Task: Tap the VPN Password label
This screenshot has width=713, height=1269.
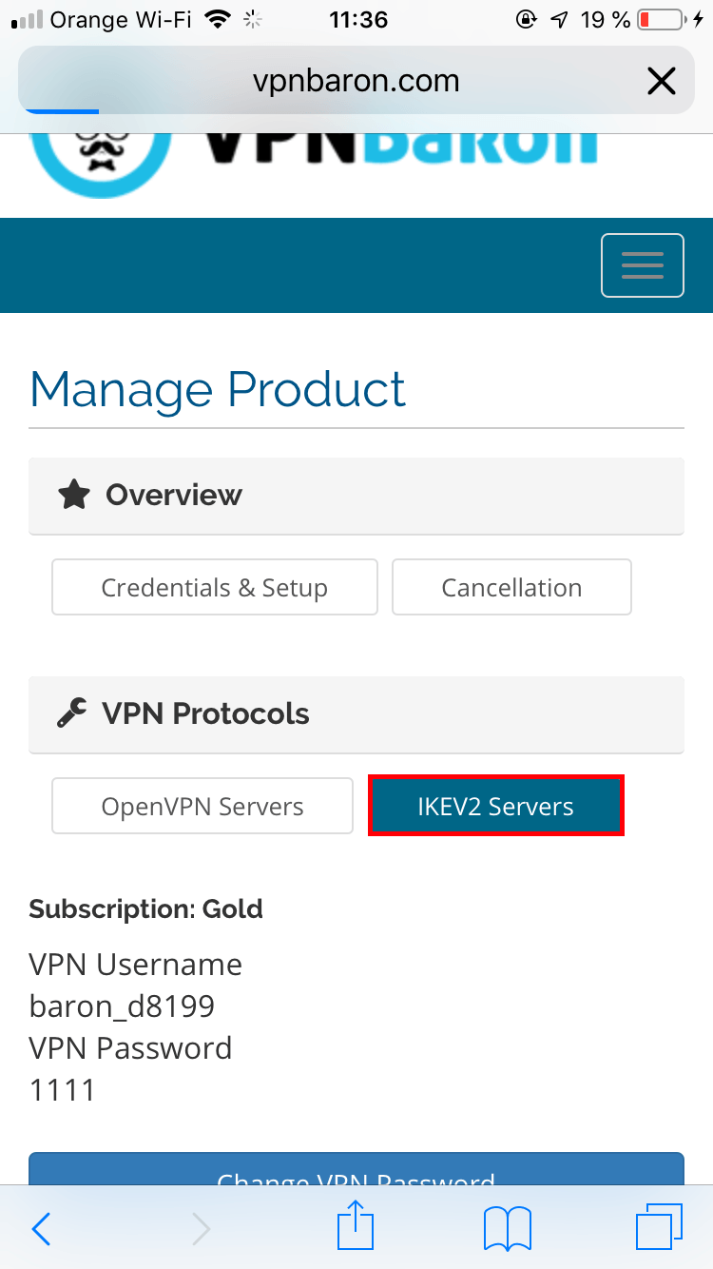Action: coord(130,1048)
